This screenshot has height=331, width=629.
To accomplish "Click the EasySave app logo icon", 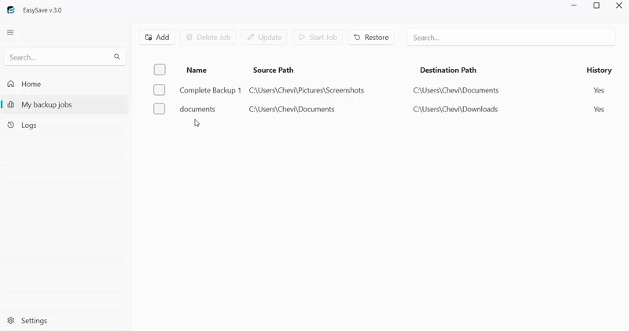I will pos(11,10).
